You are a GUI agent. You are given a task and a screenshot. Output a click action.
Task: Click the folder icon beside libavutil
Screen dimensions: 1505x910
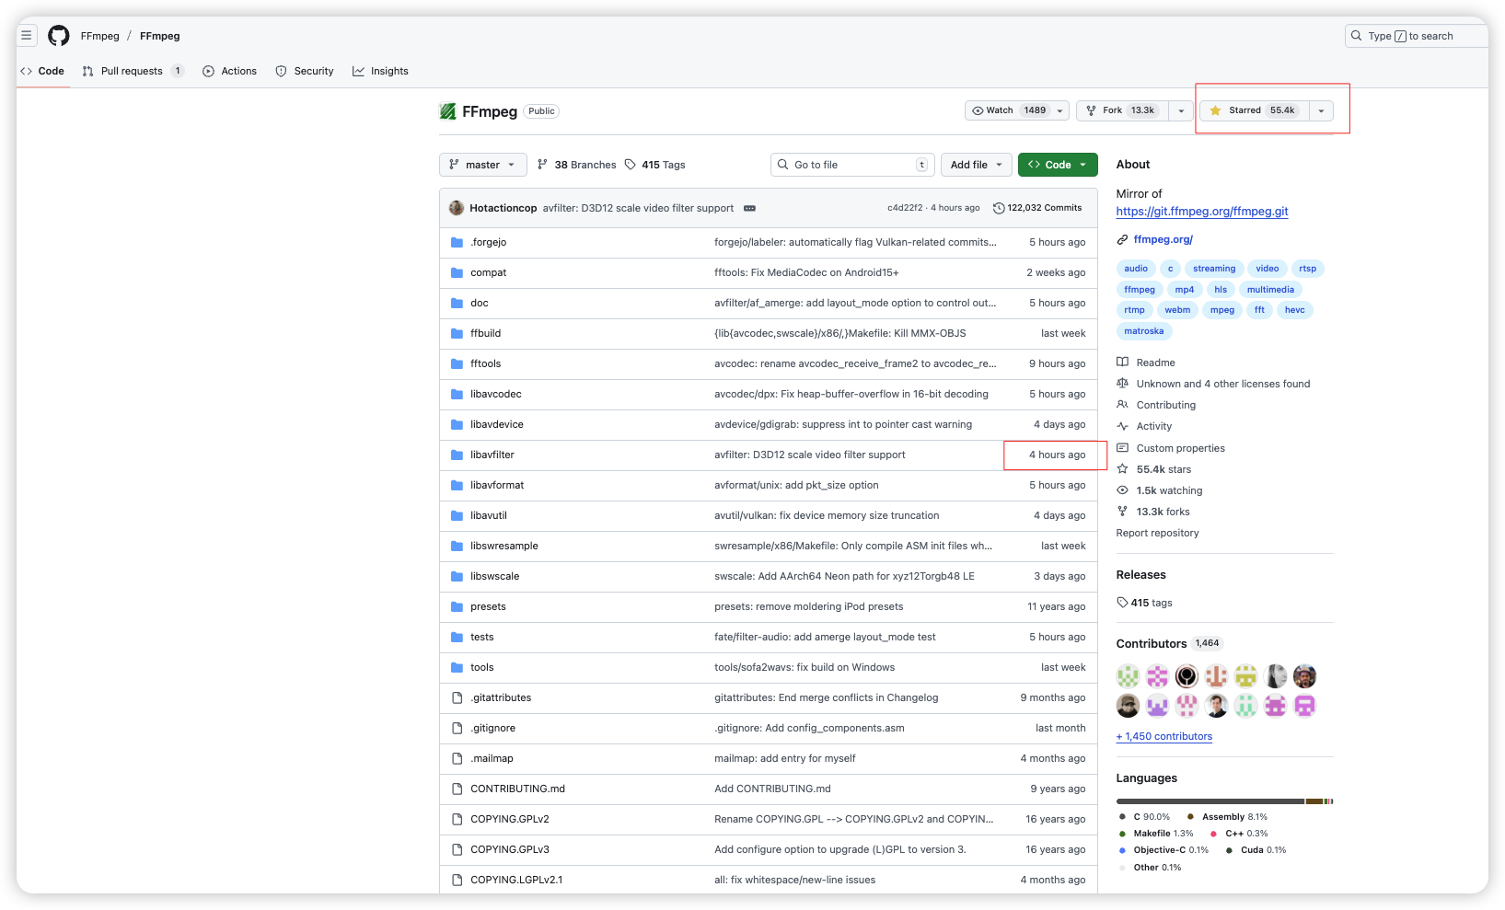tap(457, 515)
